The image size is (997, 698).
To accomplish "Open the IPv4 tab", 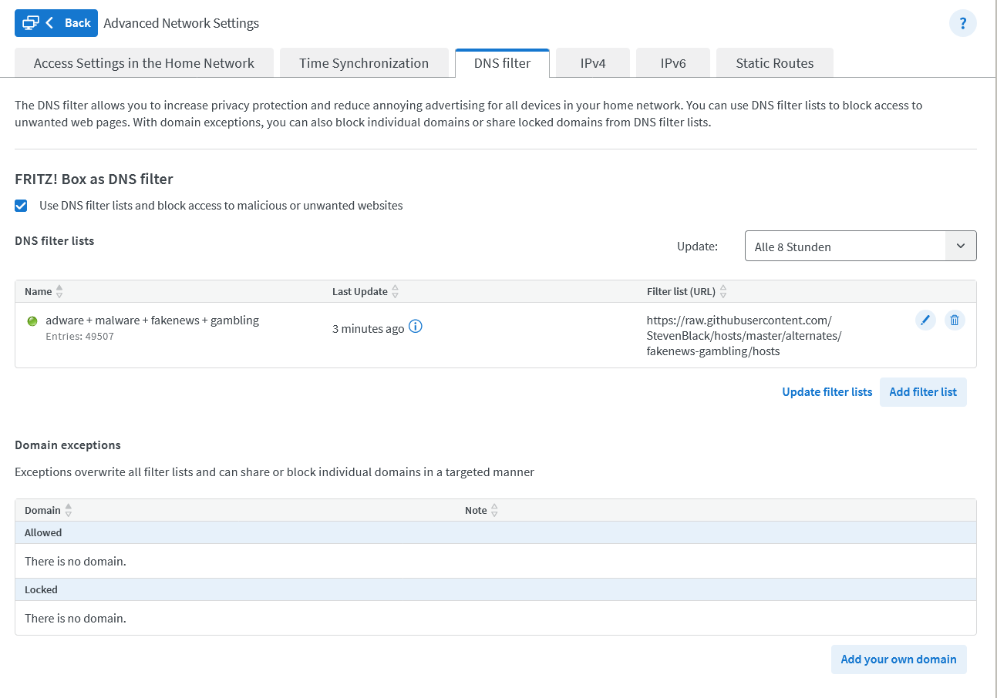I will click(593, 63).
